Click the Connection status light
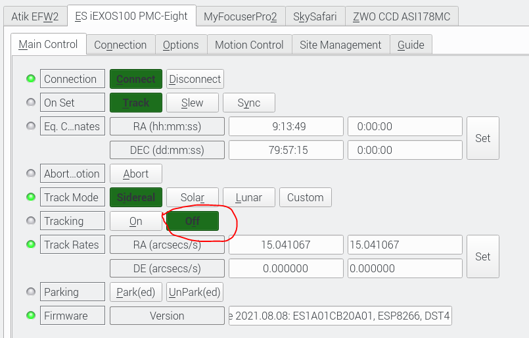Viewport: 529px width, 338px height. click(x=31, y=79)
